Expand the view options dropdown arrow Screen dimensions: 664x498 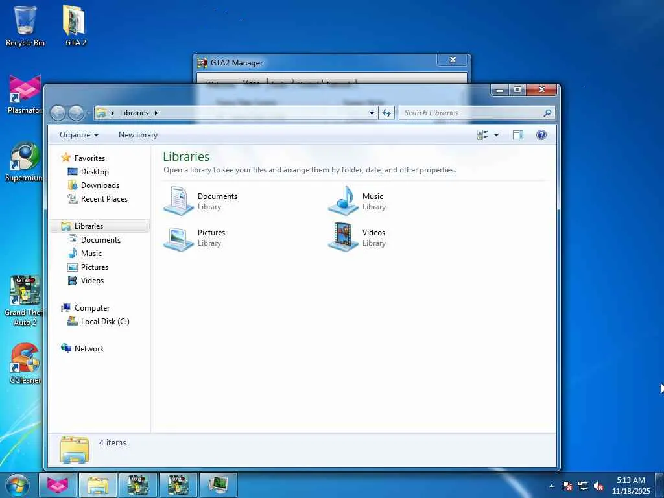[496, 135]
